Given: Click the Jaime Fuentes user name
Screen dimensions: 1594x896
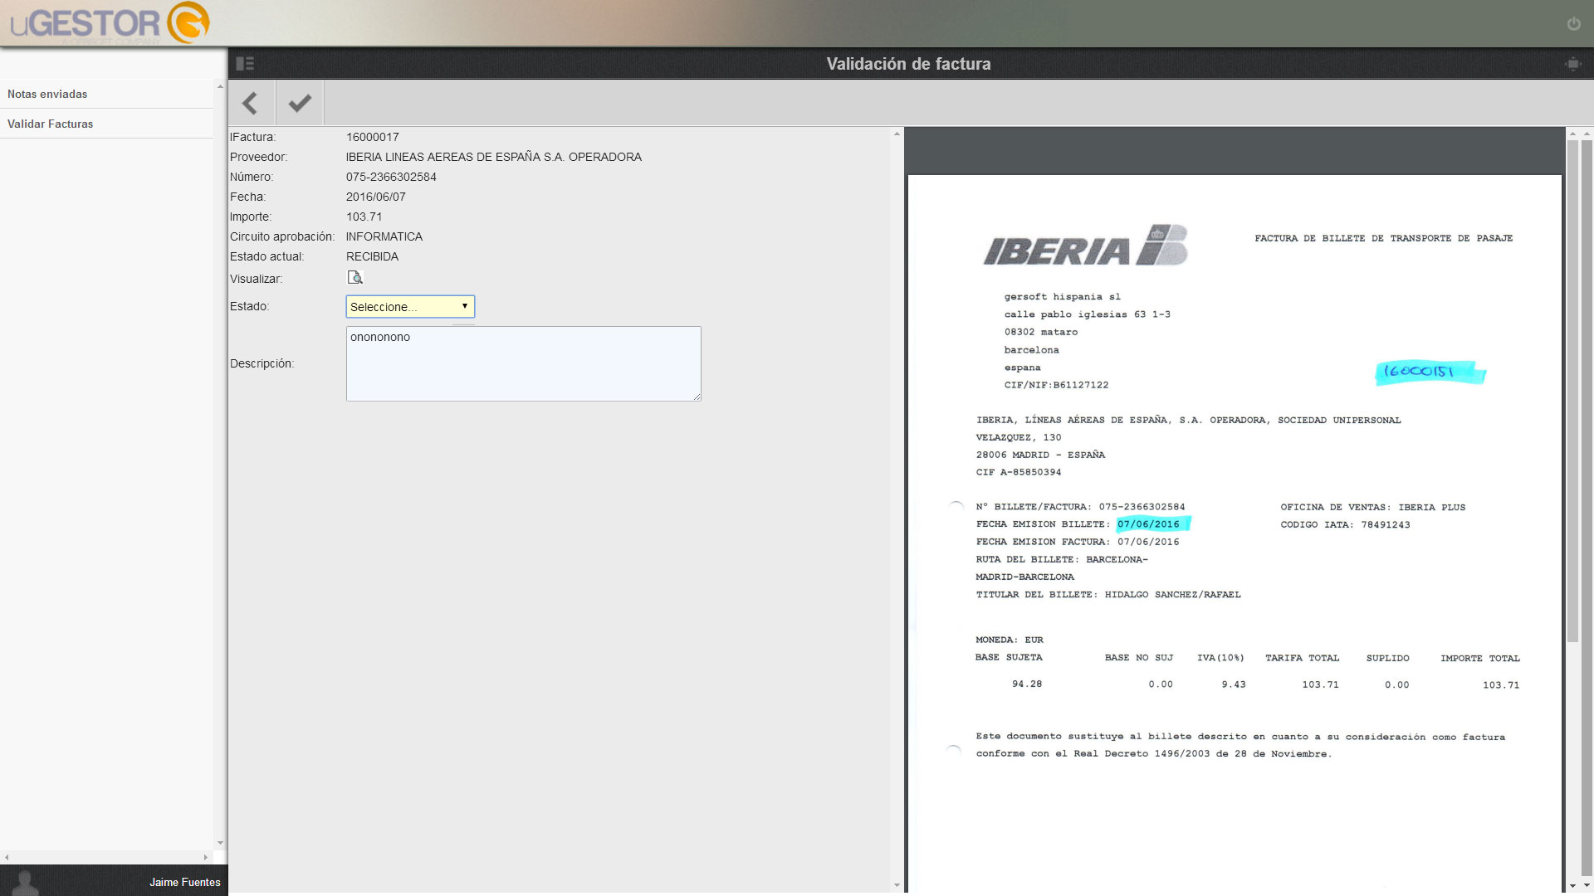Looking at the screenshot, I should point(185,882).
